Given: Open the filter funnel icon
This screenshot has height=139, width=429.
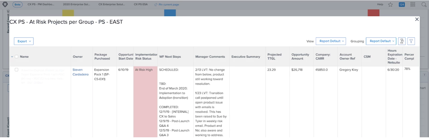Looking at the screenshot, I should 411,41.
